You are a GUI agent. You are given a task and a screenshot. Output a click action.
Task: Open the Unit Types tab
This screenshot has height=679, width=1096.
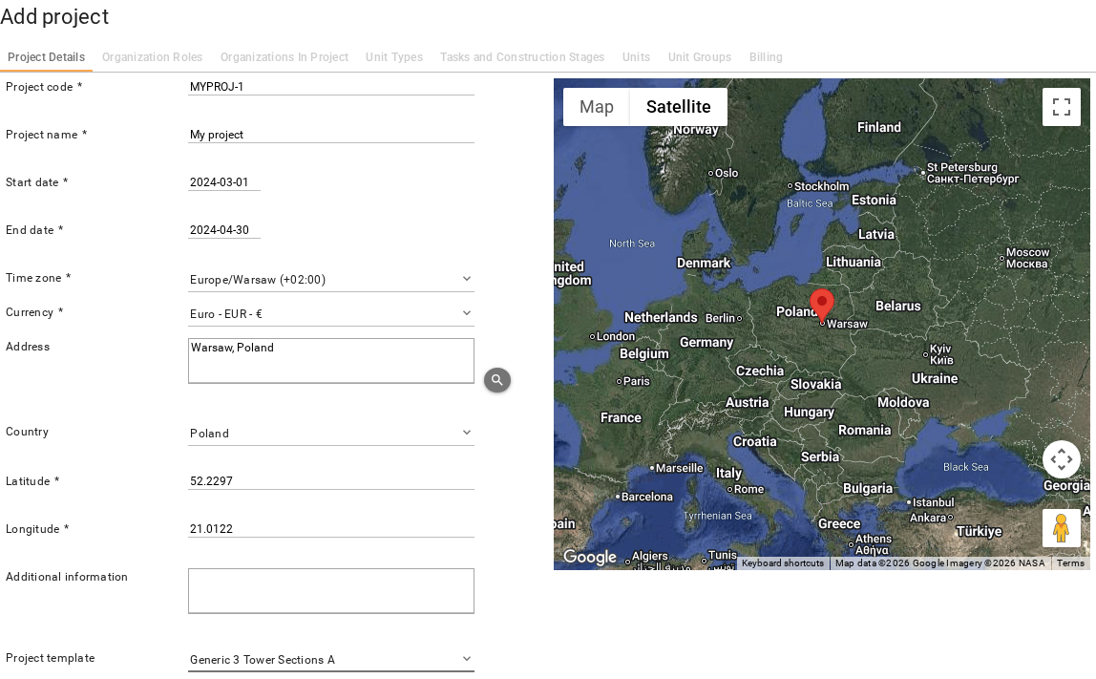point(394,57)
